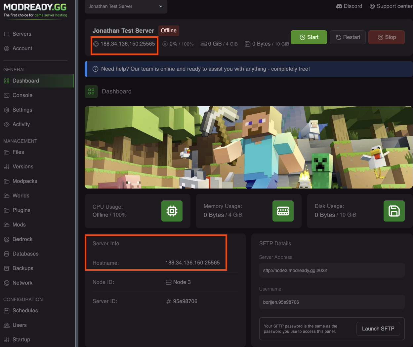Viewport: 413px width, 347px height.
Task: Click the Restart server button
Action: 348,37
